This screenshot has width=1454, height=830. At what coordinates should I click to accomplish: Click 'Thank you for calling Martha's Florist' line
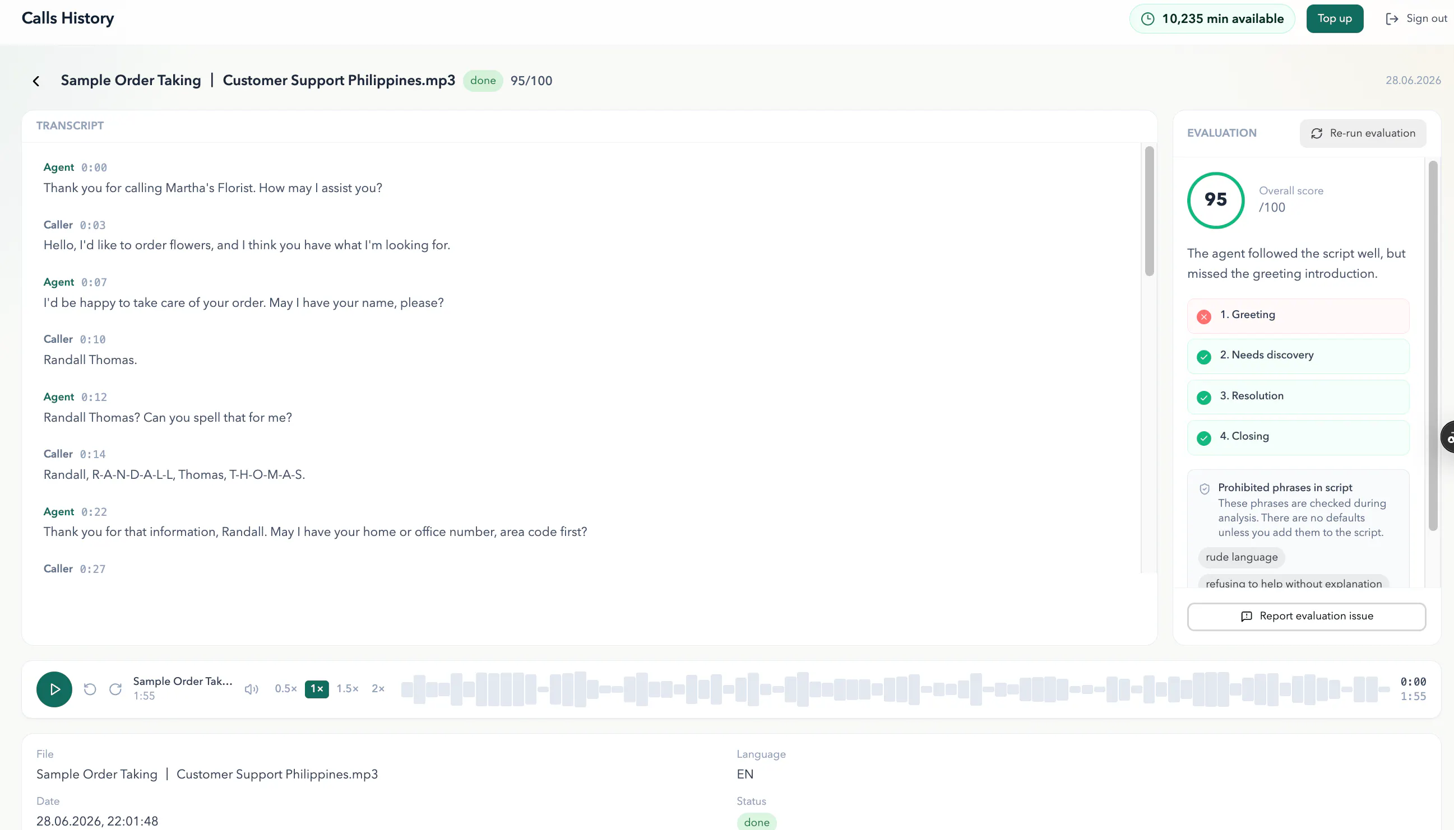[213, 188]
